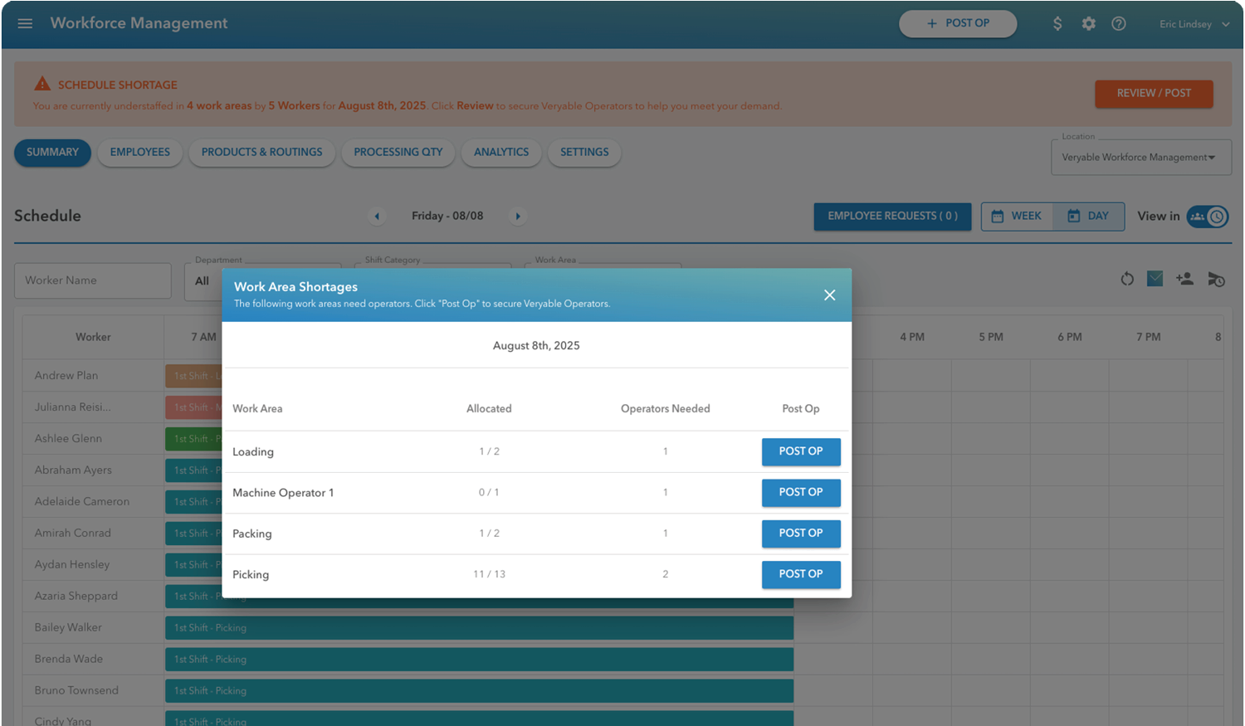
Task: Toggle the worker view in schedule display
Action: tap(1199, 217)
